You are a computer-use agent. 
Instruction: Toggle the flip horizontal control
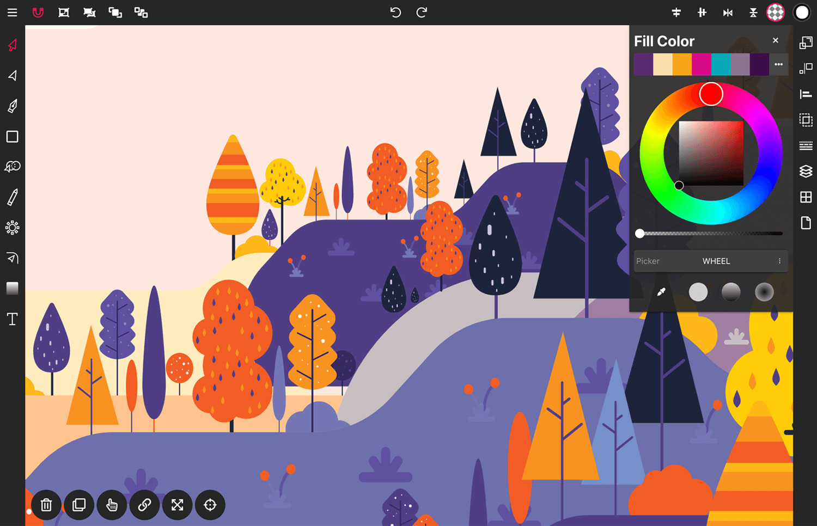728,12
